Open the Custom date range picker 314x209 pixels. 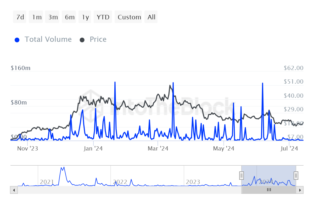129,17
